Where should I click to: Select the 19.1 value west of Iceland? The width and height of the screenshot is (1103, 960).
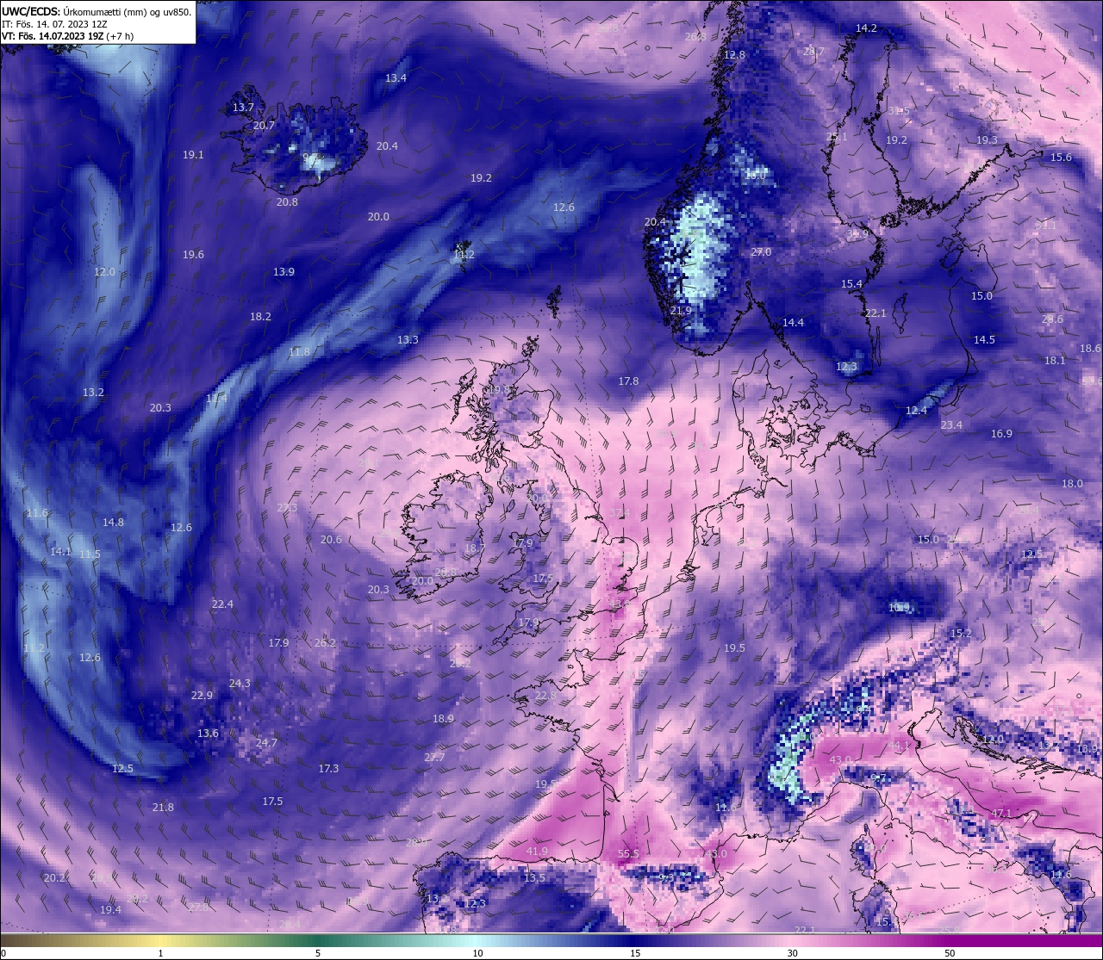click(x=193, y=155)
